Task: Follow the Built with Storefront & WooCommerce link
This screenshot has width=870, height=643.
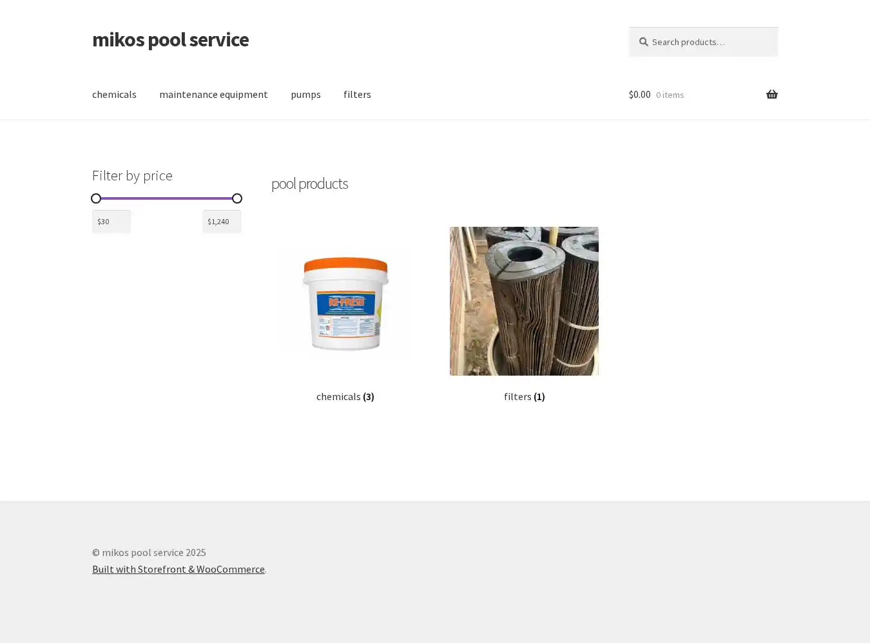Action: pyautogui.click(x=179, y=569)
